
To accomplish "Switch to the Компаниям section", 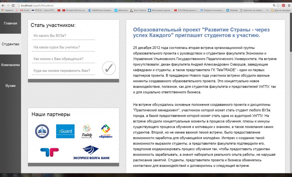I will click(x=11, y=65).
